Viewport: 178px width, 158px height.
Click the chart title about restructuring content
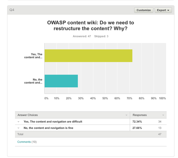(x=90, y=26)
